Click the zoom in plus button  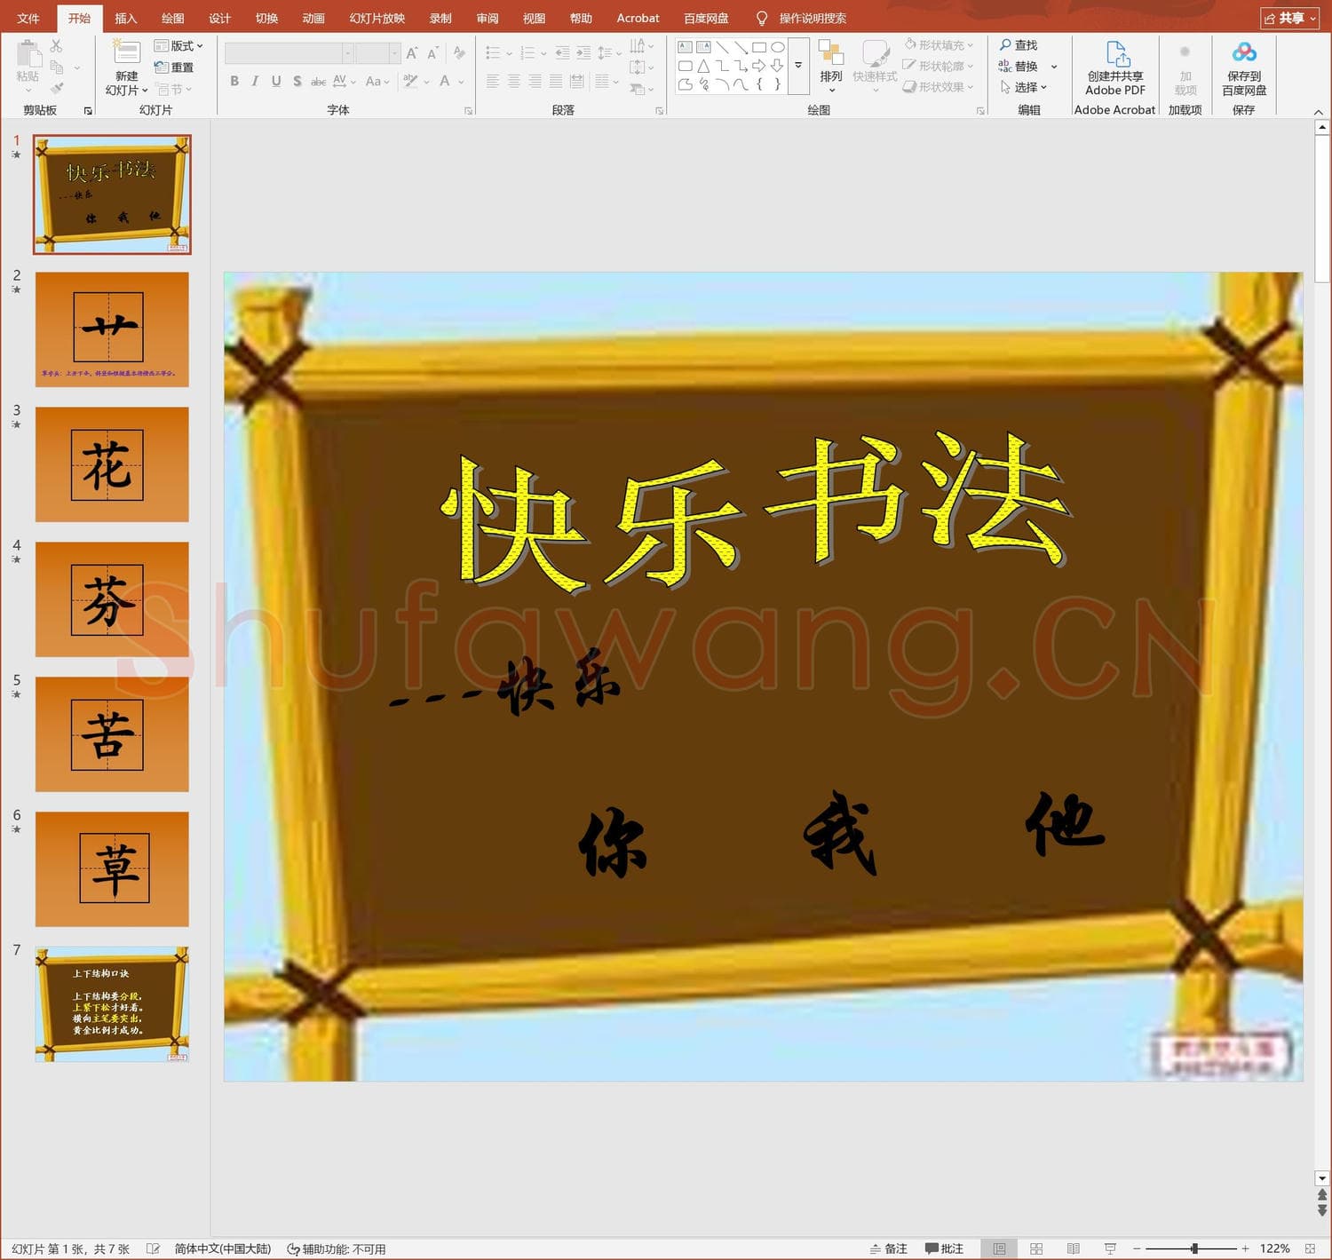[x=1245, y=1248]
